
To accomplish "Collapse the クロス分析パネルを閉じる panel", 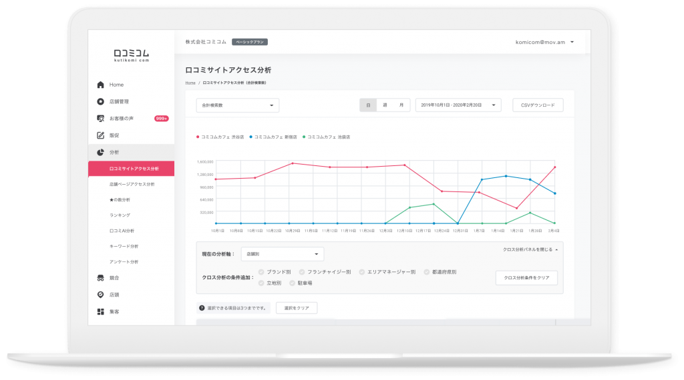I will (530, 249).
